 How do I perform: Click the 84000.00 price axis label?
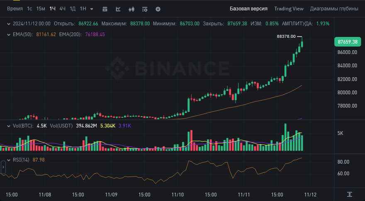[x=347, y=66]
